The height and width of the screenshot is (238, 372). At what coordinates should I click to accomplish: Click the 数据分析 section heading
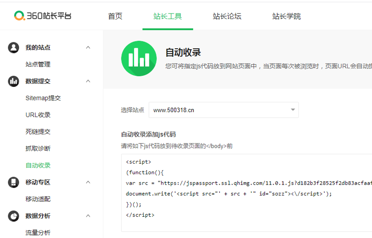coord(38,216)
